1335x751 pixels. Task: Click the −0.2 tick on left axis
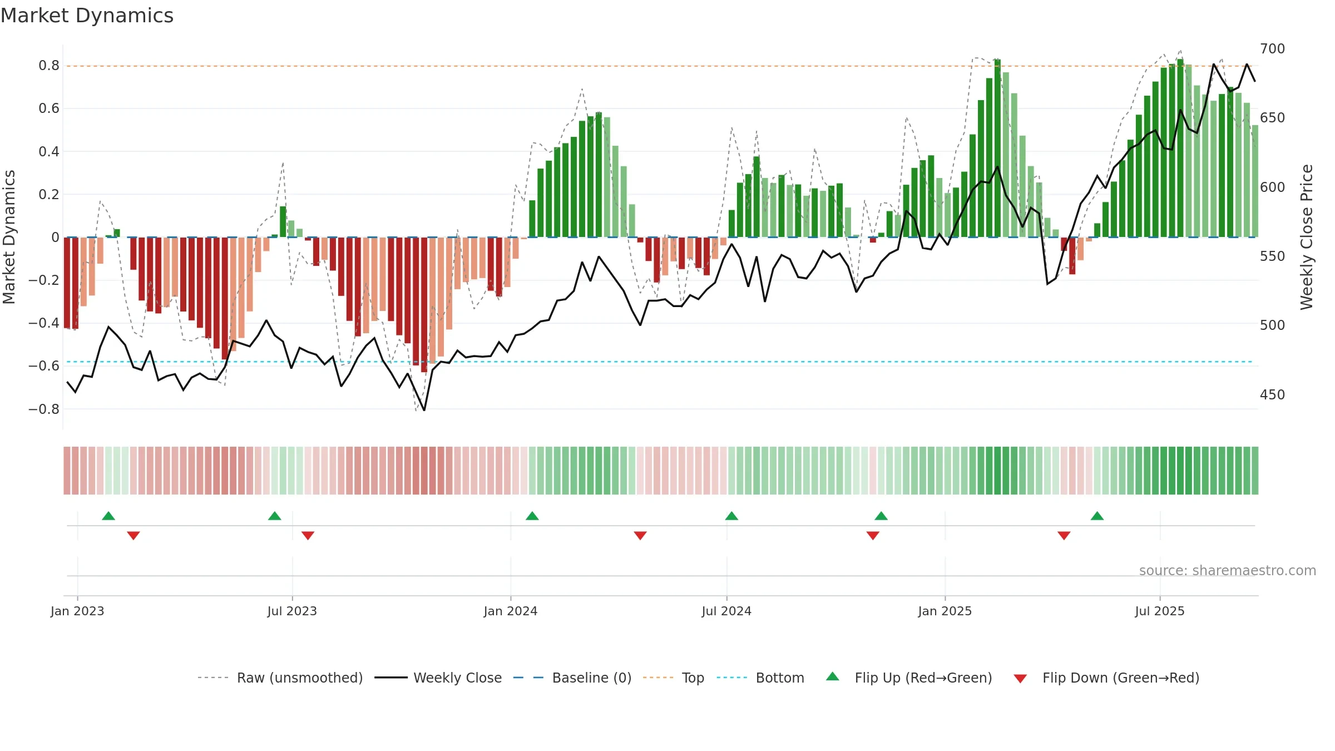pyautogui.click(x=44, y=280)
